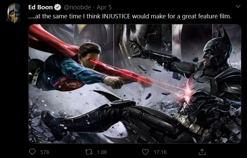Like the tweet with the heart icon
247x158 pixels.
[x=145, y=152]
